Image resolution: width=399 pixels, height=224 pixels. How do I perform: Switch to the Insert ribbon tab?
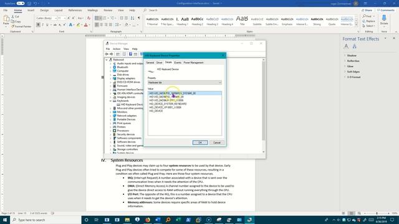pos(31,10)
